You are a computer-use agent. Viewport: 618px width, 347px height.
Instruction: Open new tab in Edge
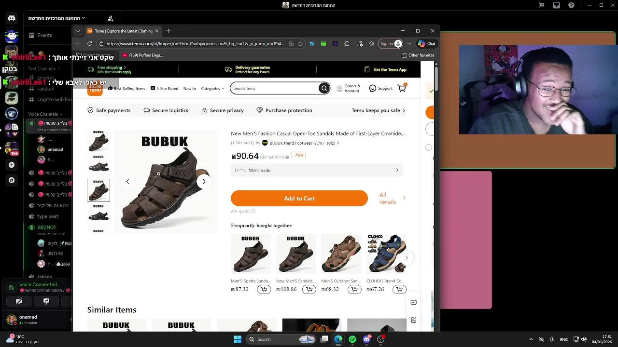click(x=168, y=31)
